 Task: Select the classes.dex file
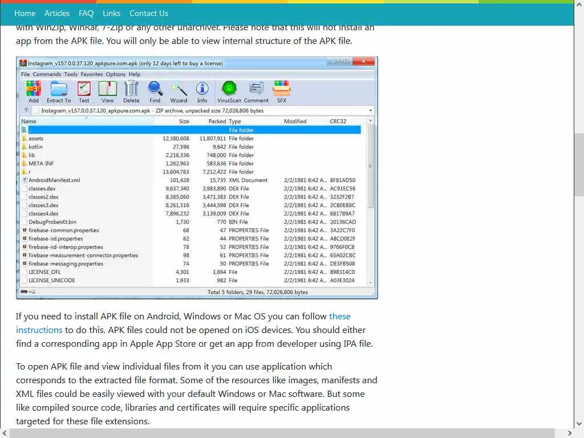(190, 188)
